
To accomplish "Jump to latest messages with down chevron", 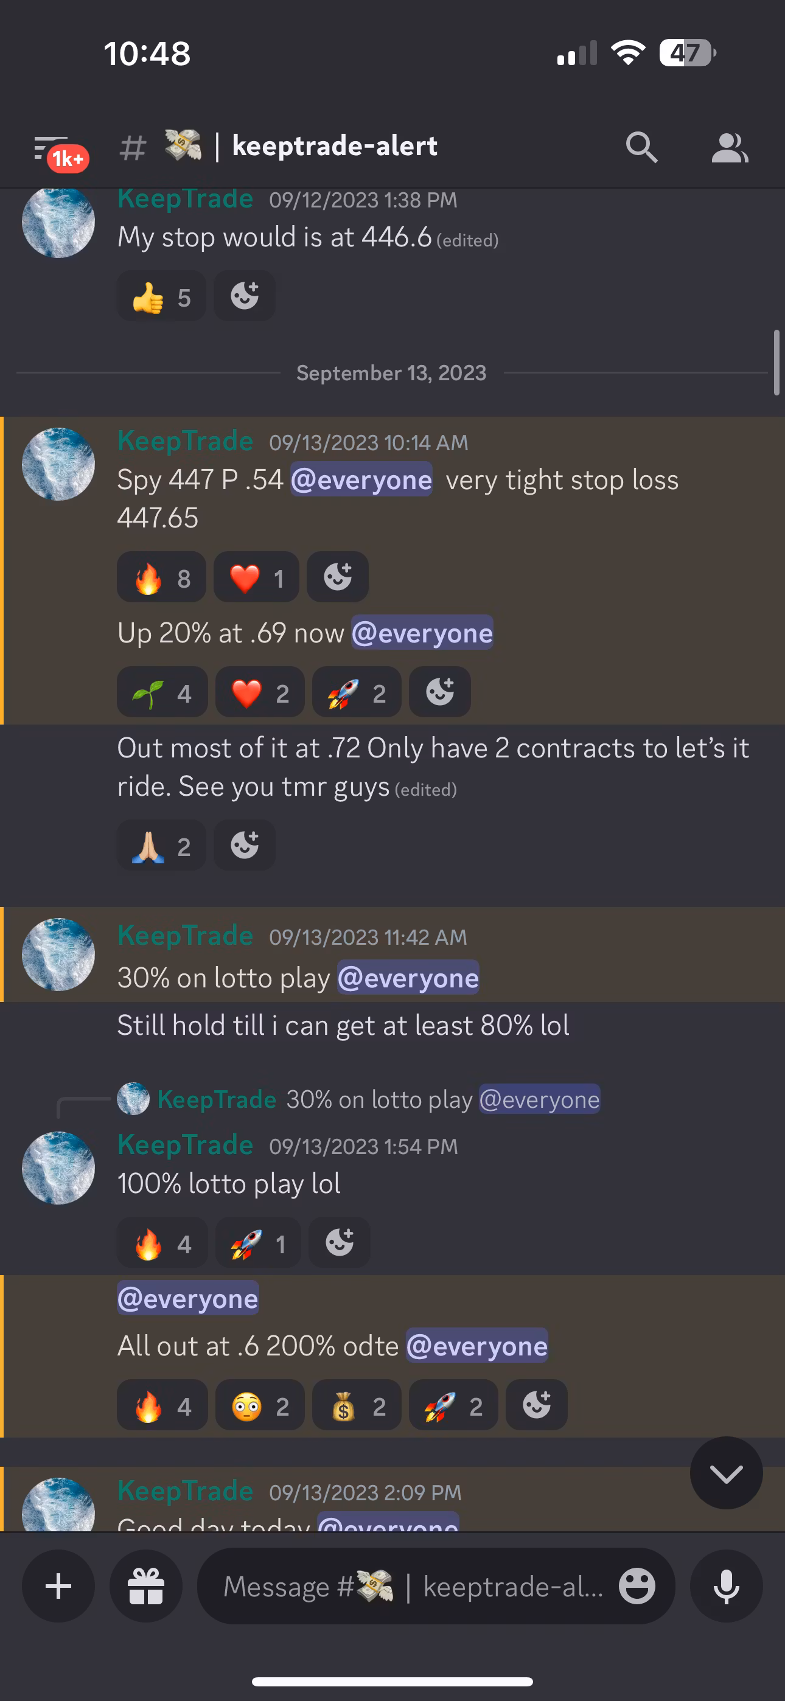I will (726, 1473).
